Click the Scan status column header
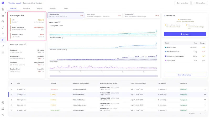 (x=183, y=83)
